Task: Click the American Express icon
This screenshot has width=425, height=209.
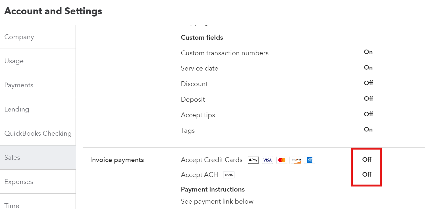Action: pyautogui.click(x=309, y=160)
